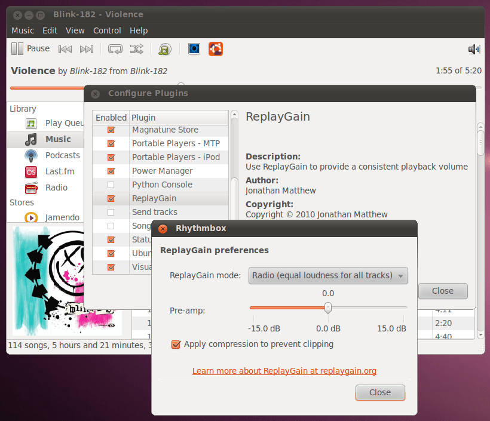
Task: Click the Enabled column header
Action: 111,118
